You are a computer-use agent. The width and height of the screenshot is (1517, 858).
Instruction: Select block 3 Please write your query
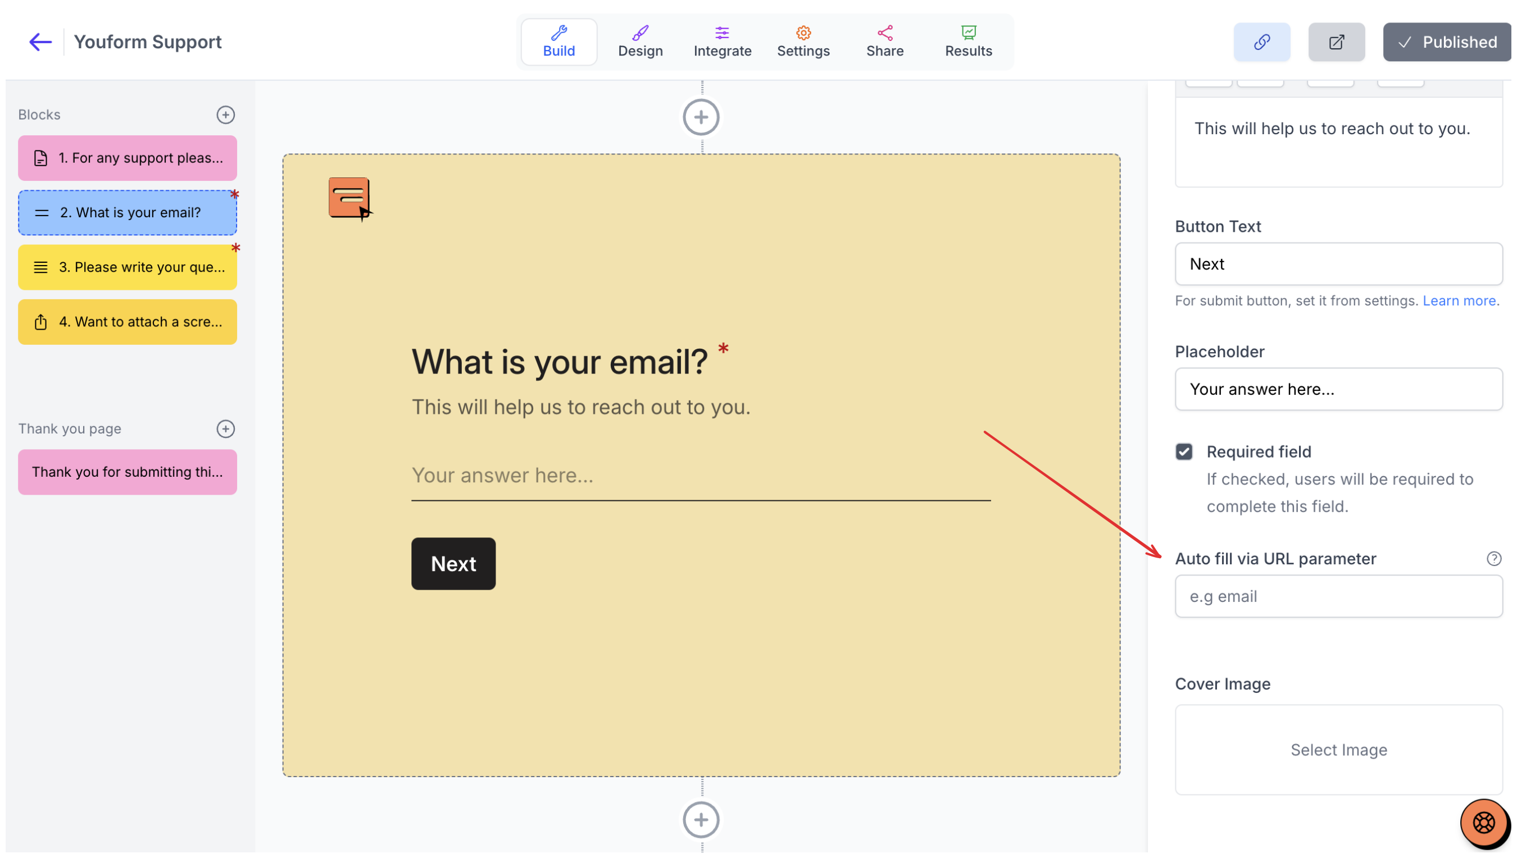(128, 267)
